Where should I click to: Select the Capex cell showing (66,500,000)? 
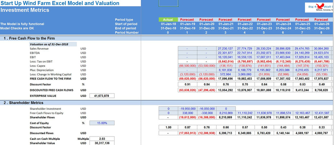[x=187, y=65]
